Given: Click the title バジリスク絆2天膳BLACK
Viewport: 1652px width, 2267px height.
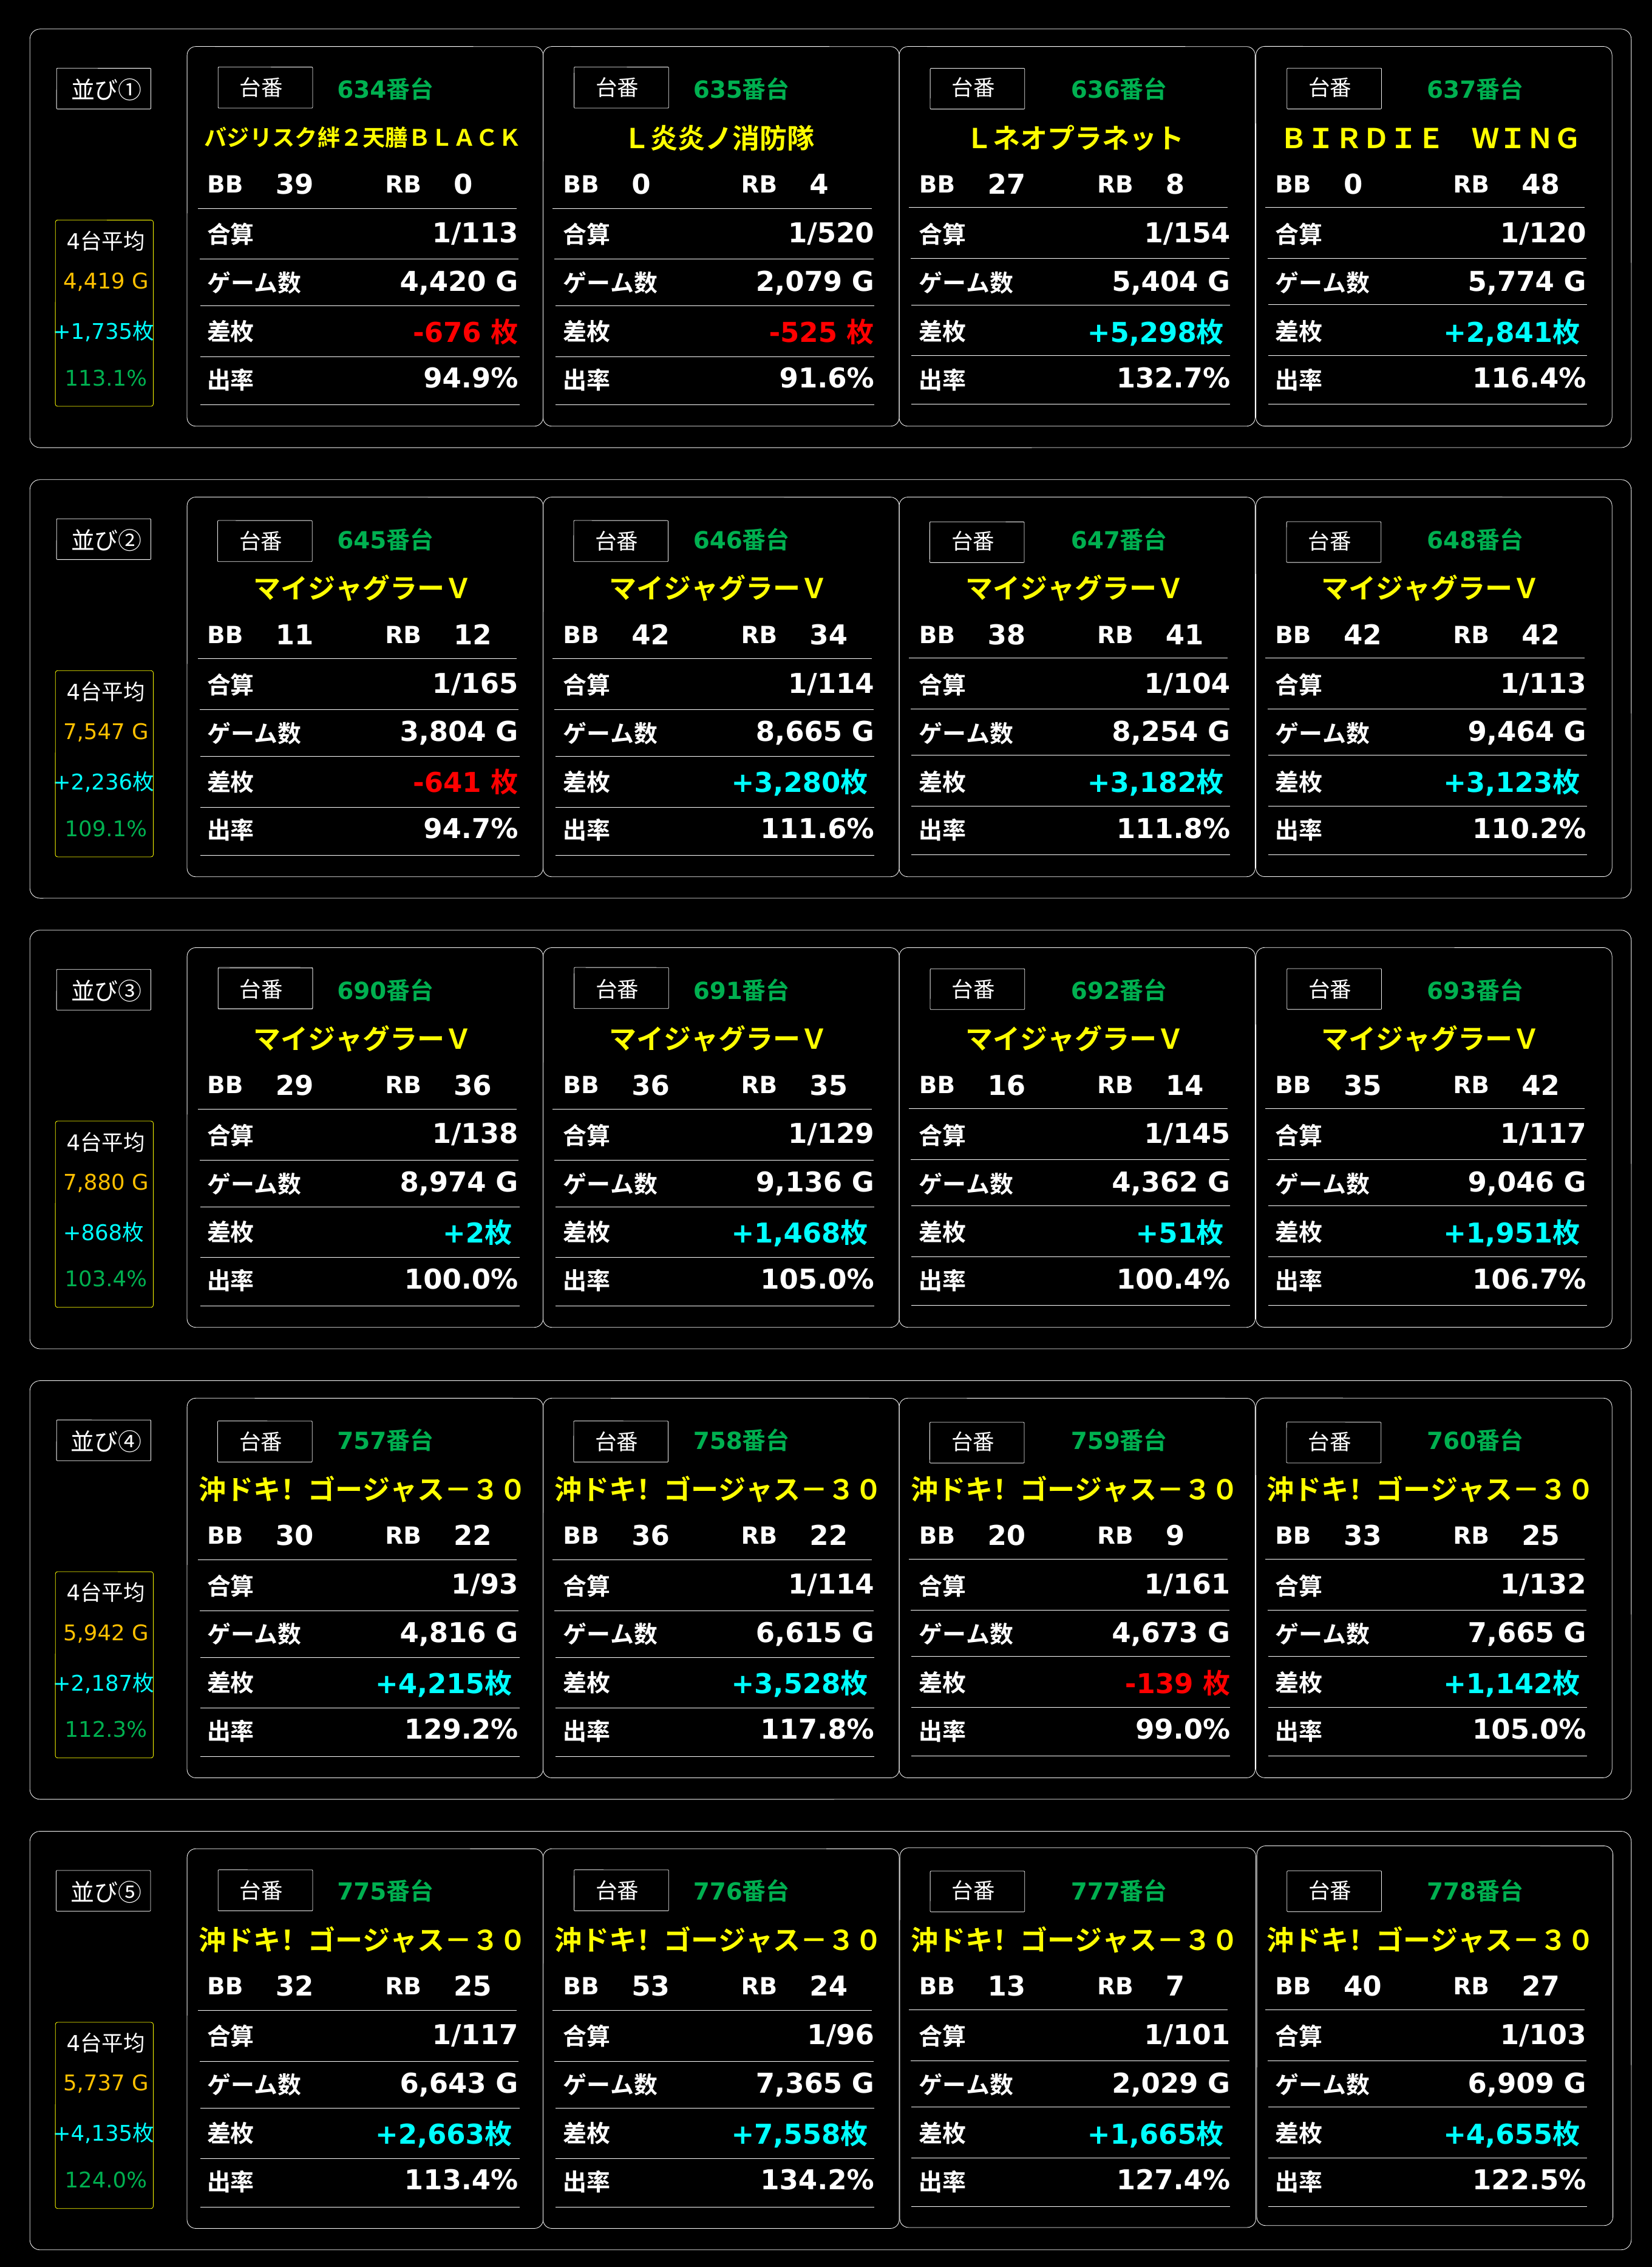Looking at the screenshot, I should coord(361,138).
